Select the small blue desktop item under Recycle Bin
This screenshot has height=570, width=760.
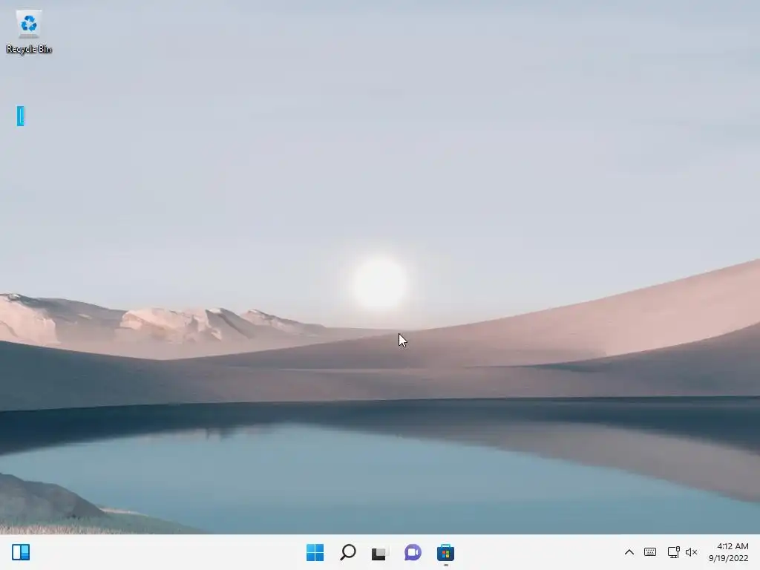[x=20, y=117]
